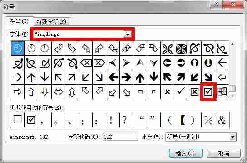Select the outlined right arrow symbol
This screenshot has height=163, width=247.
pyautogui.click(x=17, y=91)
